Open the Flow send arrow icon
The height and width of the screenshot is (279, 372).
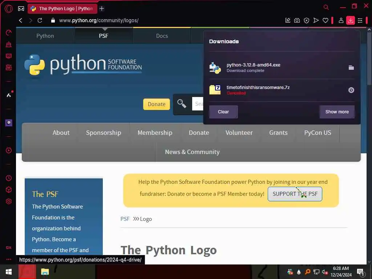[x=316, y=20]
